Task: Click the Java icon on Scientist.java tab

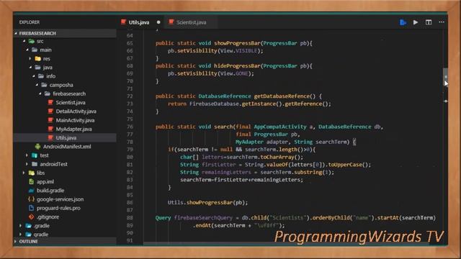Action: [x=171, y=22]
